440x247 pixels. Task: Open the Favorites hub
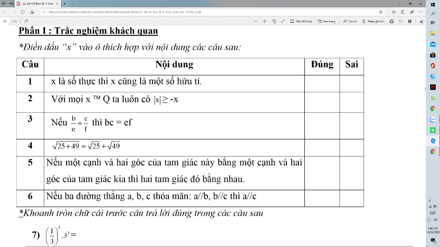(x=394, y=12)
